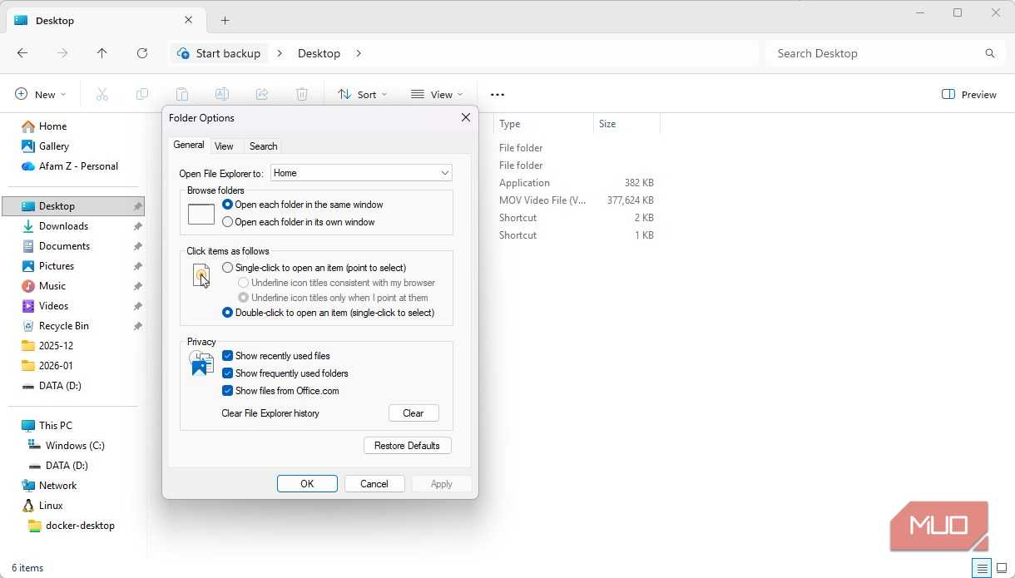Screen dimensions: 1015x578
Task: Click Start backup in address bar
Action: 220,53
